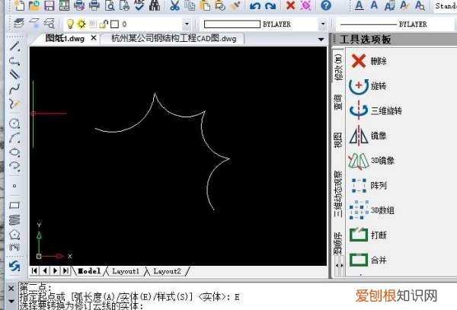Image resolution: width=457 pixels, height=310 pixels.
Task: Switch to Layout1 tab
Action: pyautogui.click(x=126, y=271)
